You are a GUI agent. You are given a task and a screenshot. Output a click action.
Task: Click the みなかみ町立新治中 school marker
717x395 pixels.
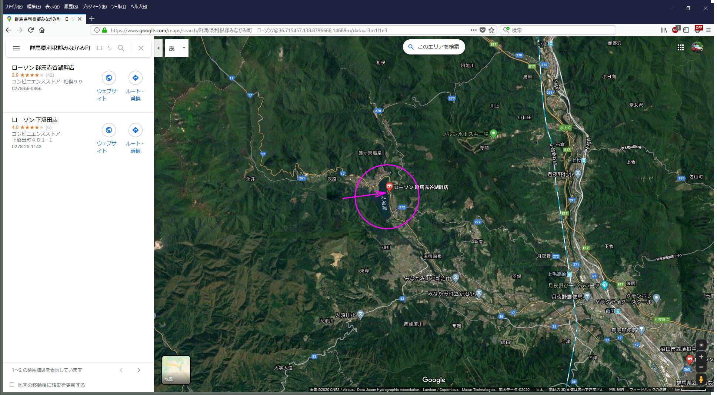click(x=456, y=278)
